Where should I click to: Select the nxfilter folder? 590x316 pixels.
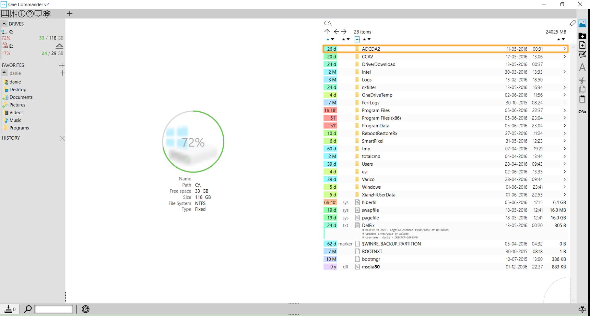pos(445,87)
